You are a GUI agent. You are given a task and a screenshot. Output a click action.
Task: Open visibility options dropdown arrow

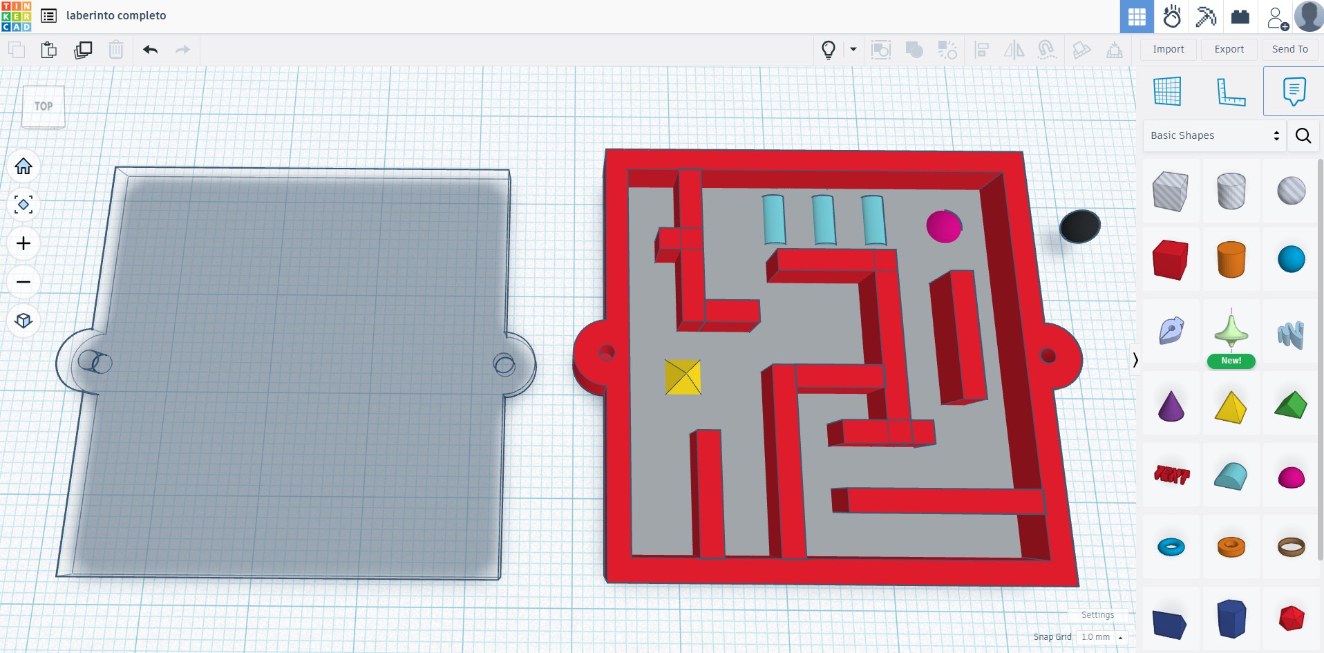coord(853,50)
